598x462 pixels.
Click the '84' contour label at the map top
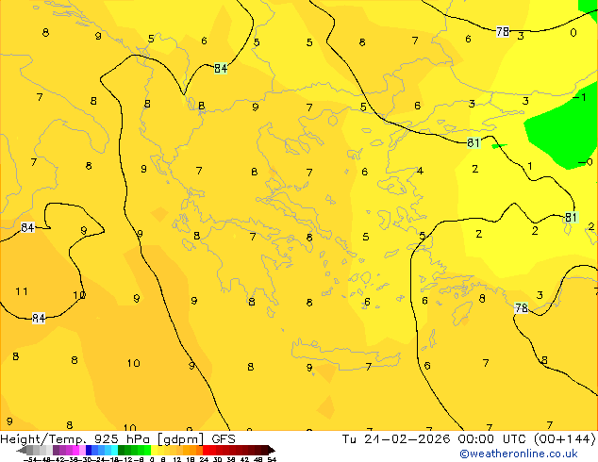tap(221, 68)
